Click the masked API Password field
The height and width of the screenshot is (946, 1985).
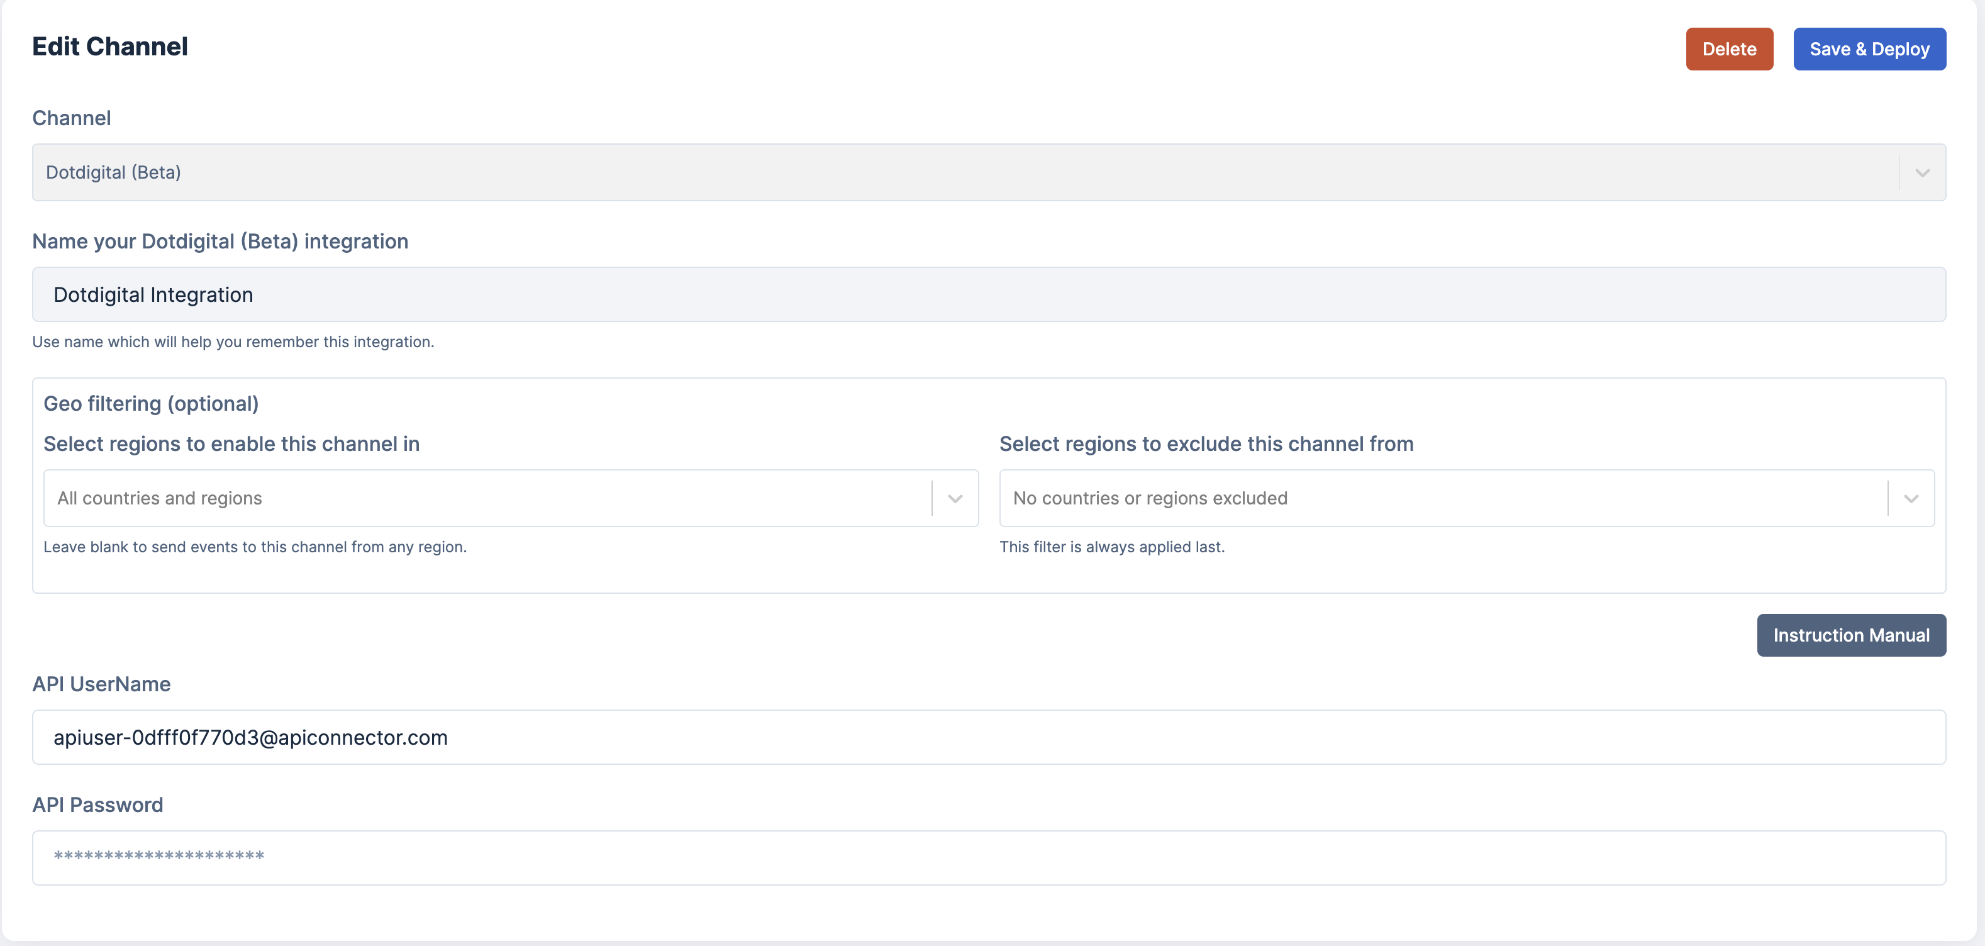(988, 857)
